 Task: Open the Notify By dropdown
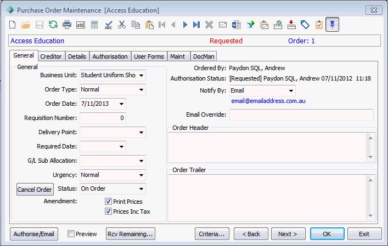[291, 90]
